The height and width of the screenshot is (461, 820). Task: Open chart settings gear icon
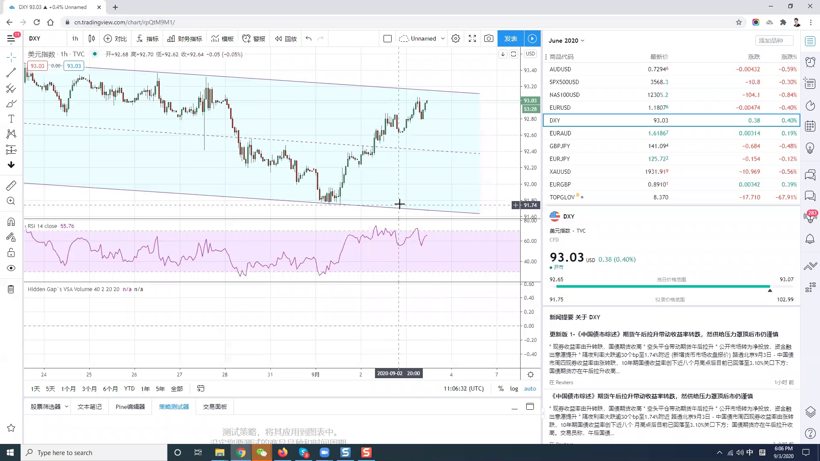click(456, 39)
